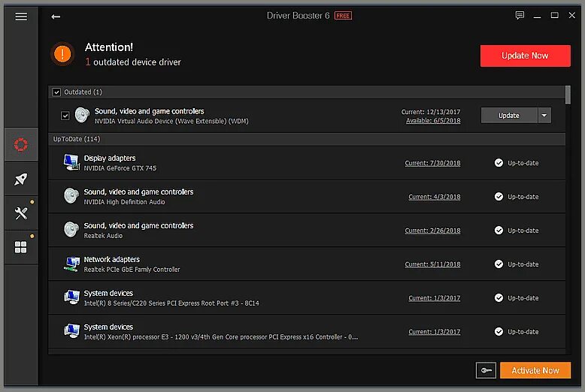This screenshot has width=585, height=392.
Task: Click the driver list scrollbar thumb
Action: [x=568, y=95]
